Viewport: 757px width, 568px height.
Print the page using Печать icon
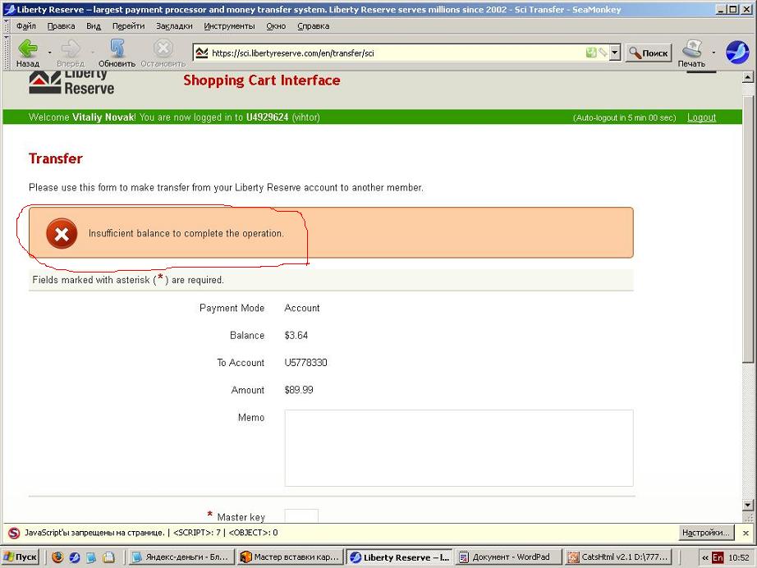[692, 53]
